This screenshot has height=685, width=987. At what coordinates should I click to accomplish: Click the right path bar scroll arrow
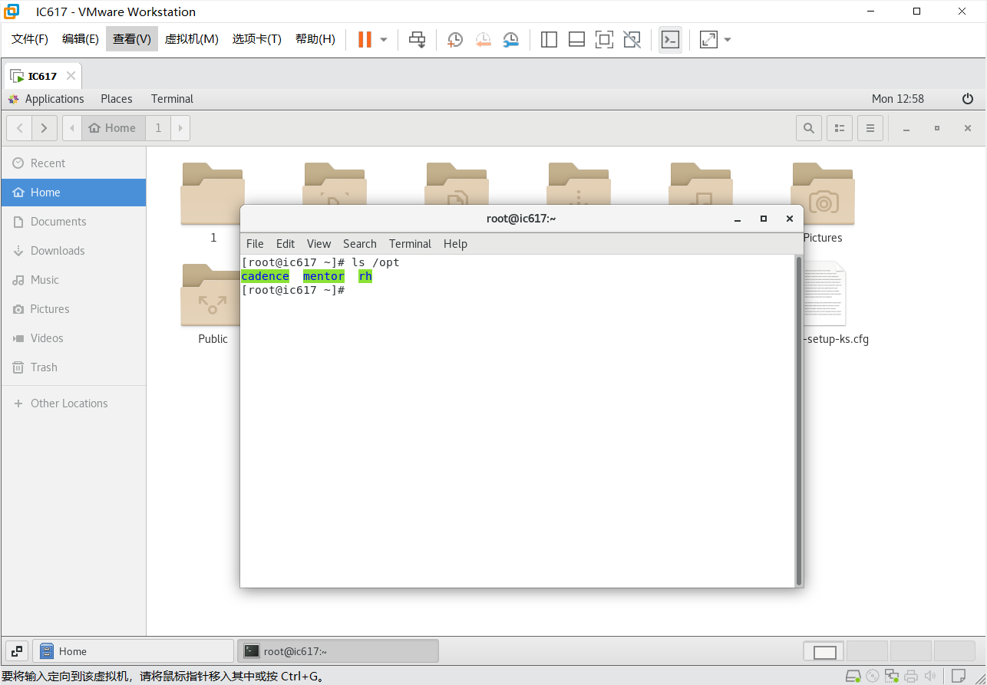click(x=181, y=128)
